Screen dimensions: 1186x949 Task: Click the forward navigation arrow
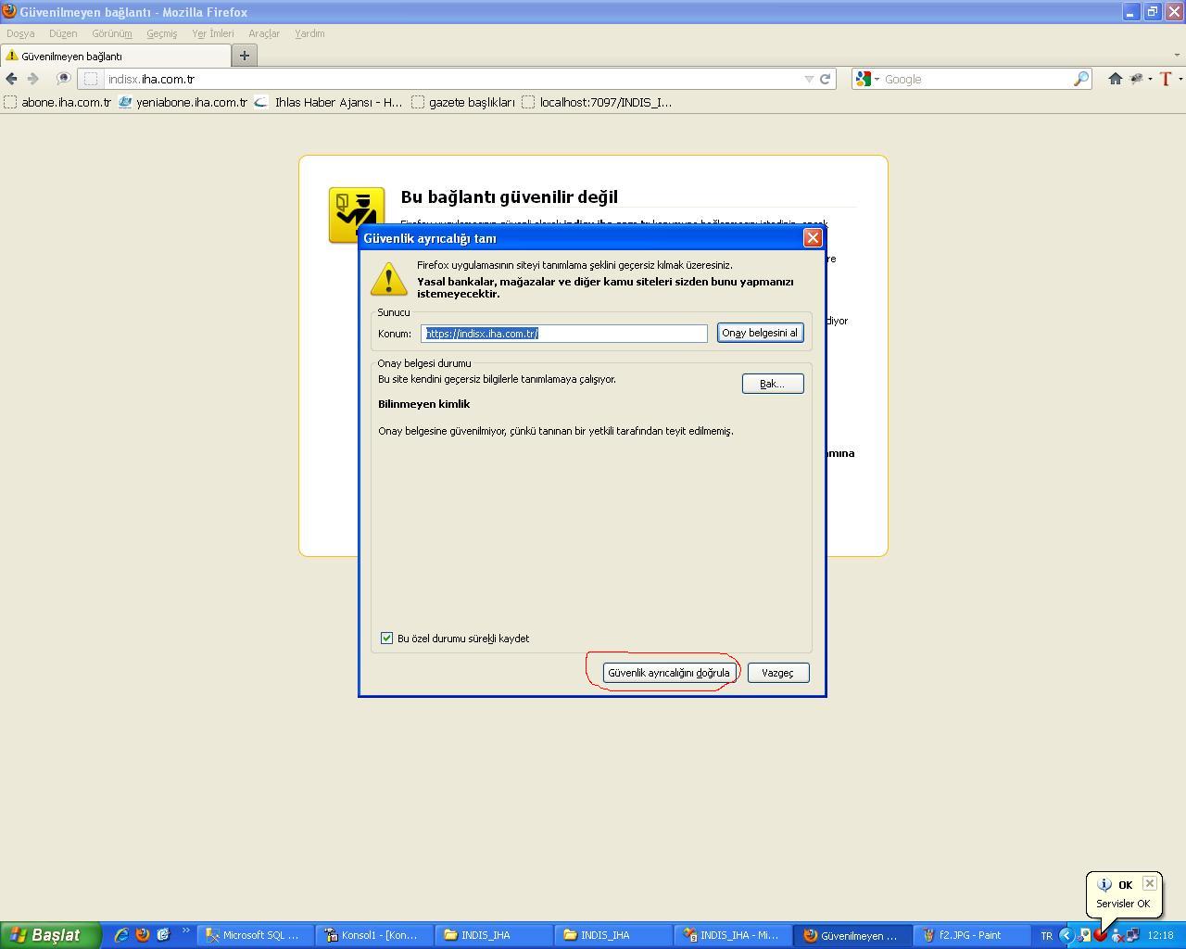point(32,79)
